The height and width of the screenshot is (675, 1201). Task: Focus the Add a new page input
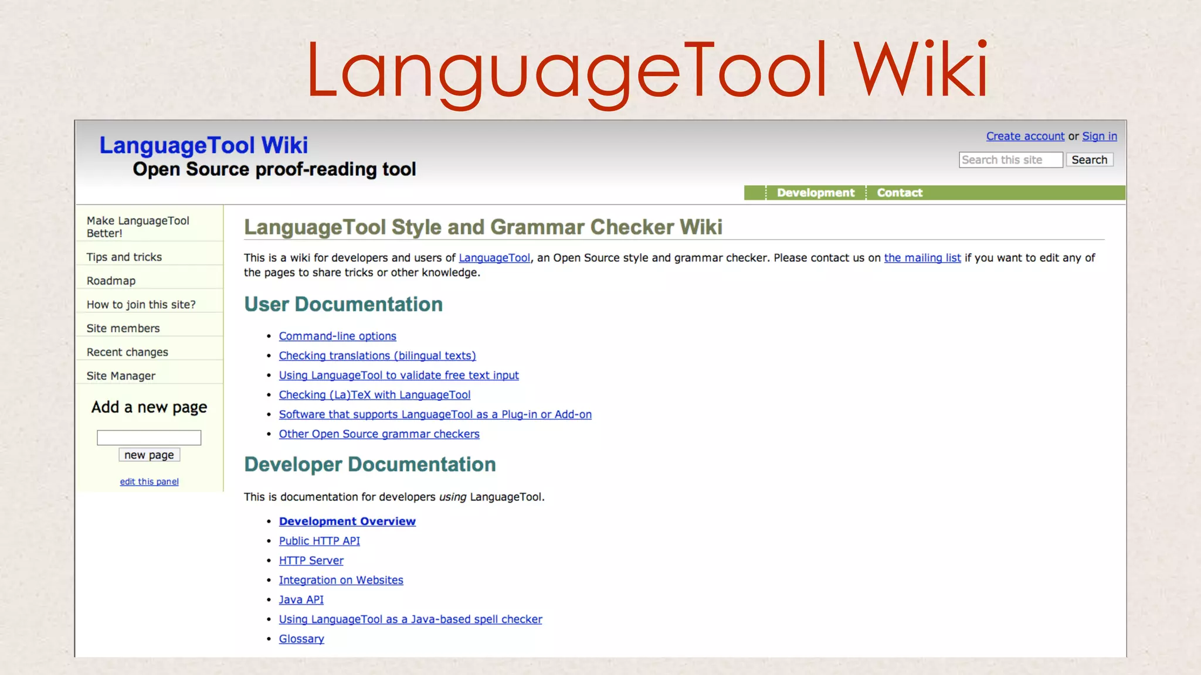(x=149, y=438)
